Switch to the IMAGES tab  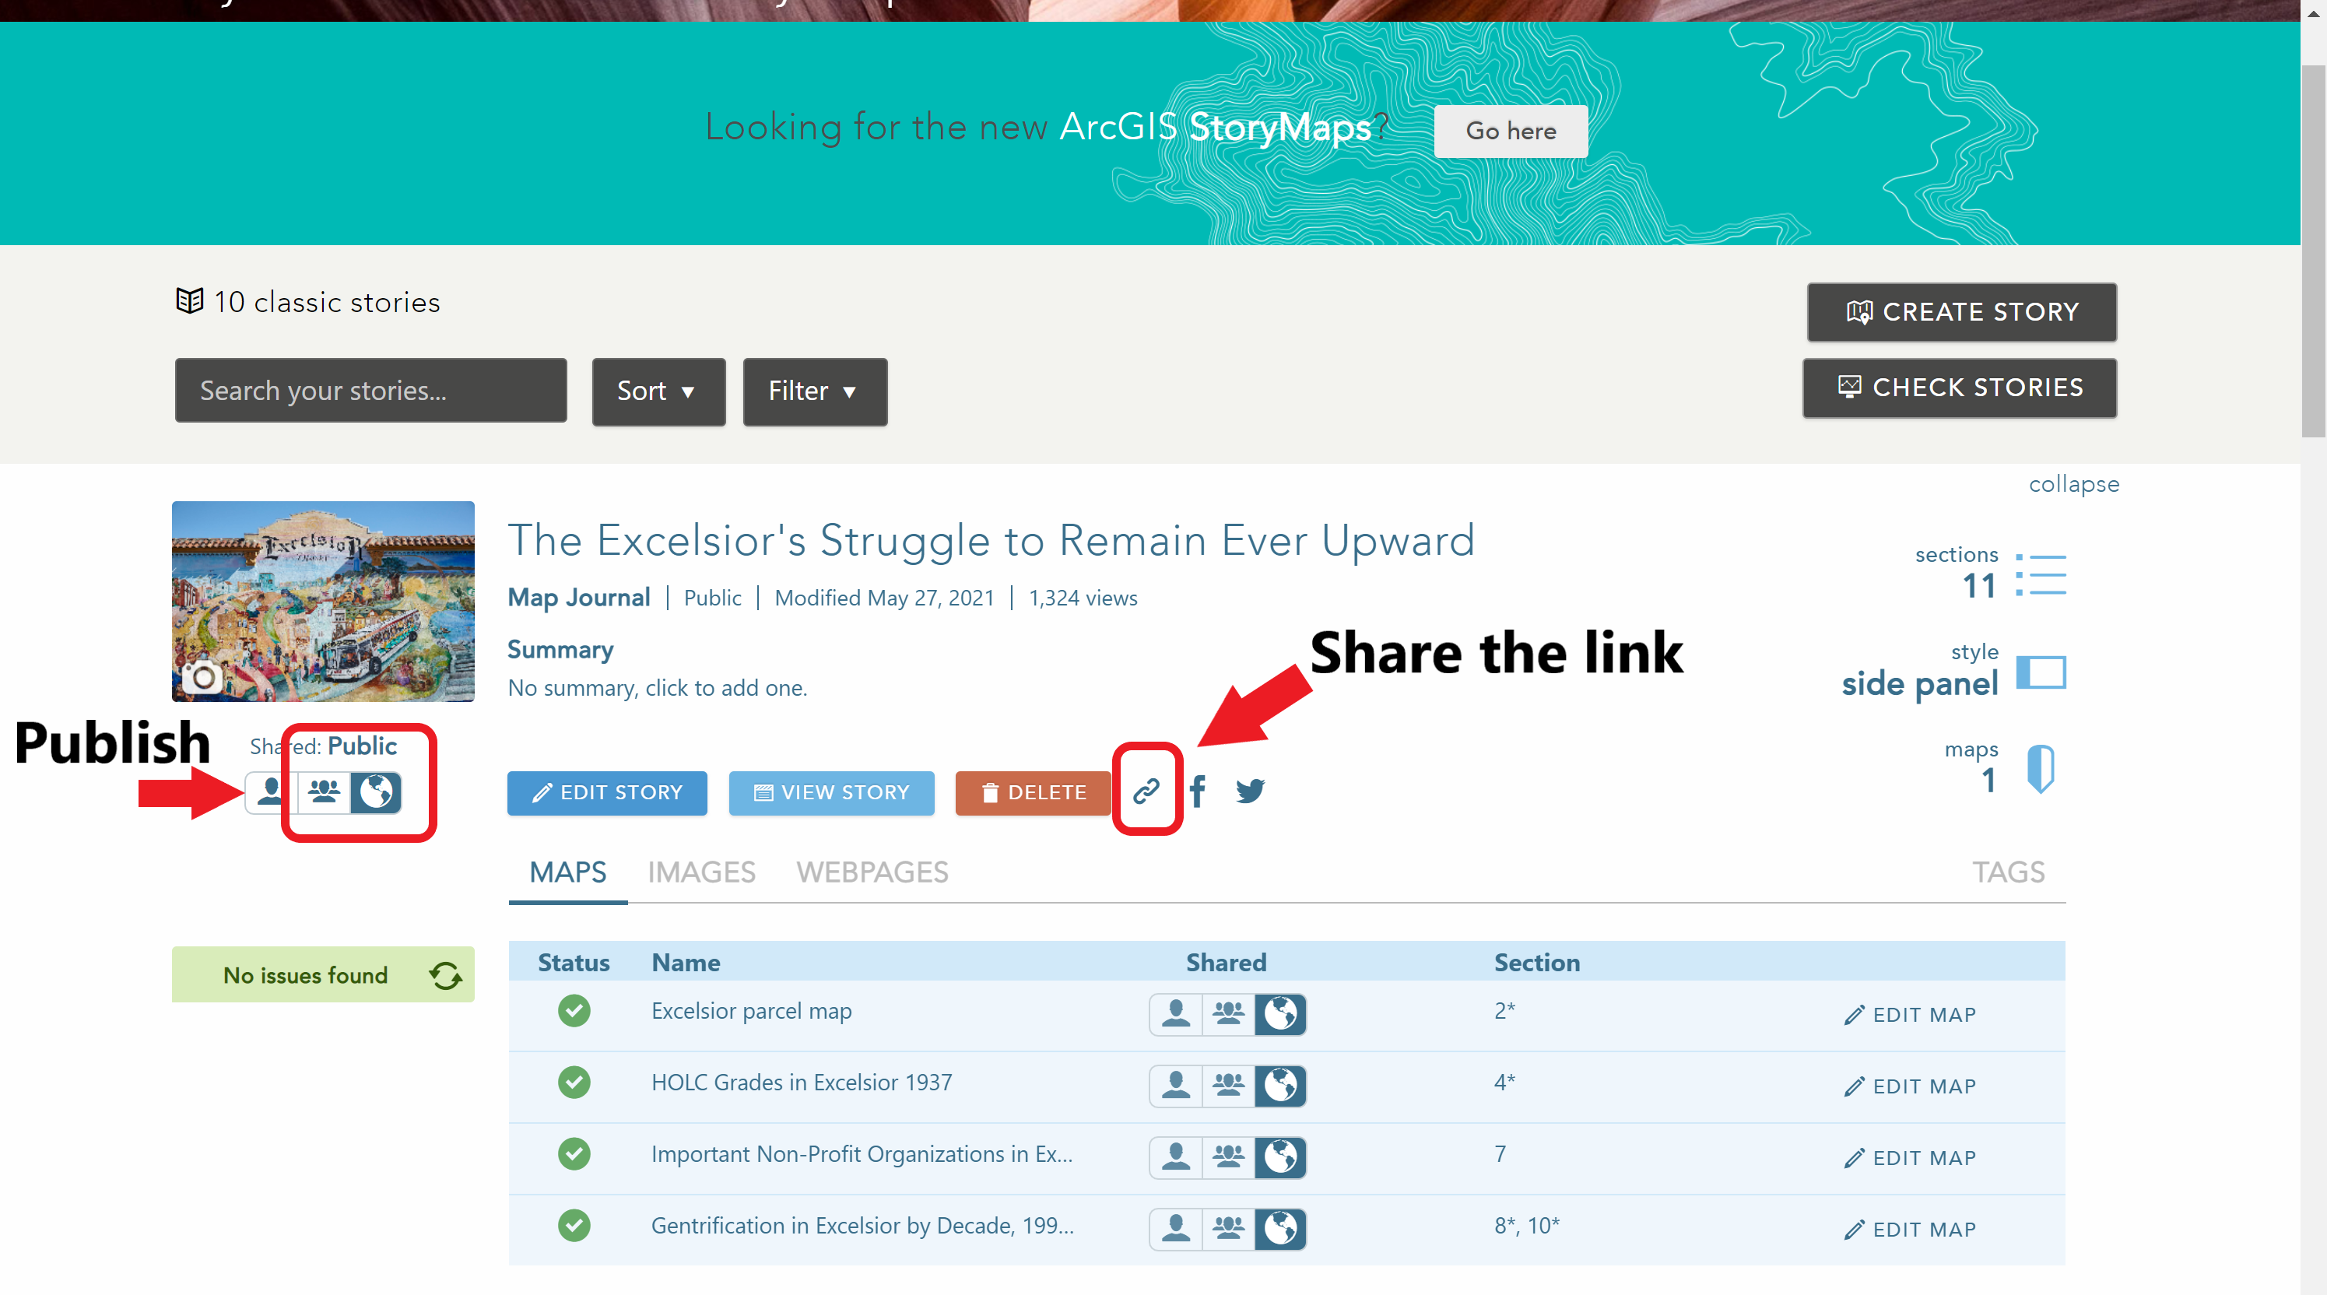[x=701, y=872]
